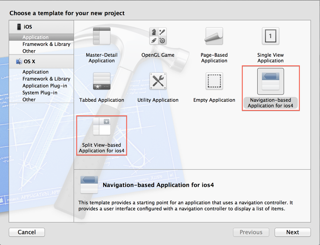Click the OS X section header label
The width and height of the screenshot is (320, 245).
click(30, 61)
